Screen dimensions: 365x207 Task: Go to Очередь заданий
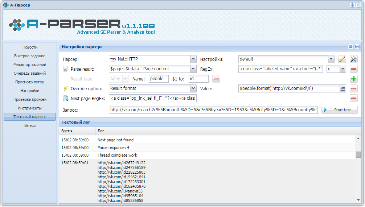click(x=30, y=73)
